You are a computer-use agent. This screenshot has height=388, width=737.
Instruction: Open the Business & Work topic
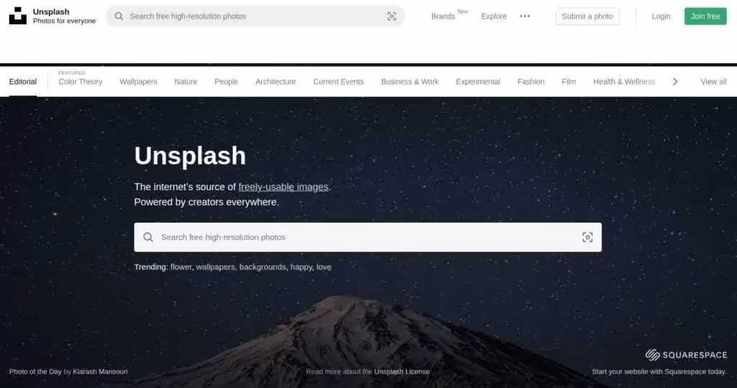(x=410, y=82)
